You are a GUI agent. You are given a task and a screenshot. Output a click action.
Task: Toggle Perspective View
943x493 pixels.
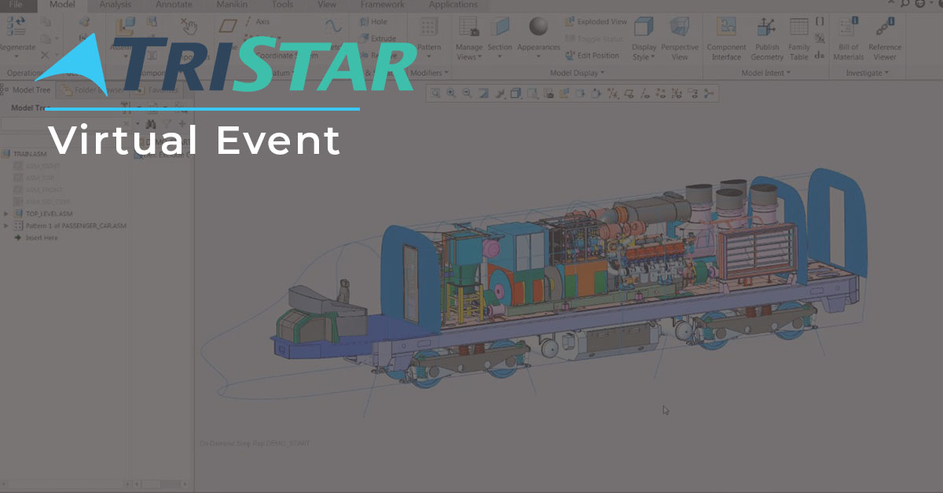[680, 38]
